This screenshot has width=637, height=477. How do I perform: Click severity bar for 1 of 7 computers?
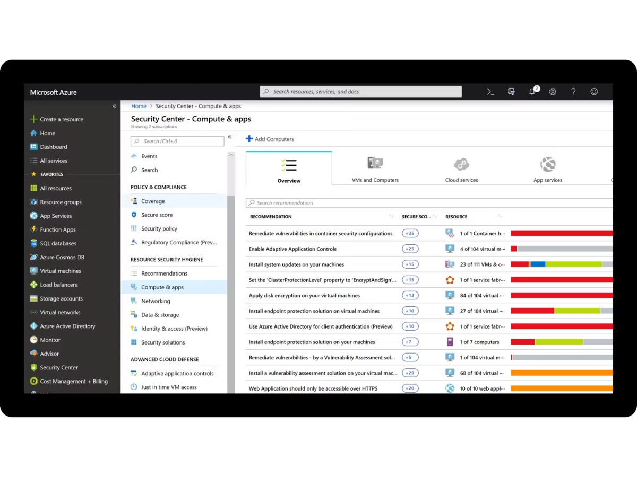562,342
